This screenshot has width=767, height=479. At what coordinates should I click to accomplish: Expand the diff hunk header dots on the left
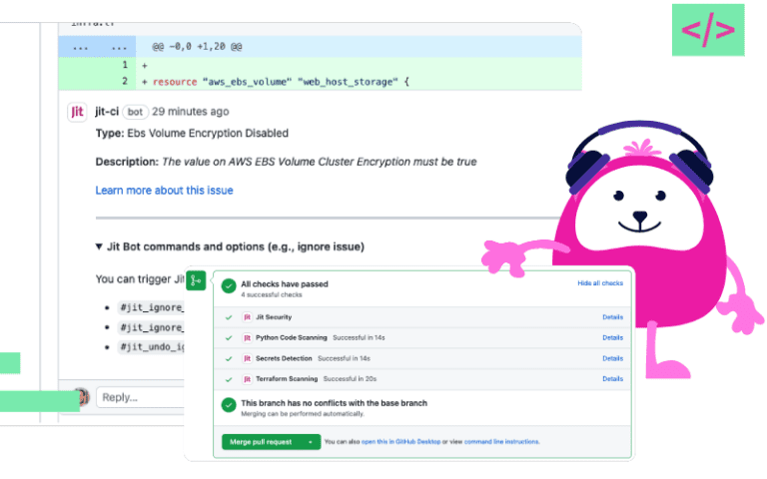80,48
